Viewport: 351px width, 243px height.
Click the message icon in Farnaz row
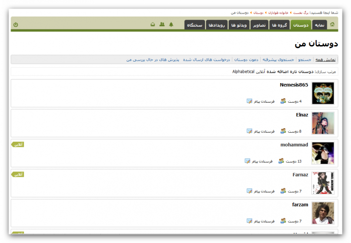coord(249,191)
